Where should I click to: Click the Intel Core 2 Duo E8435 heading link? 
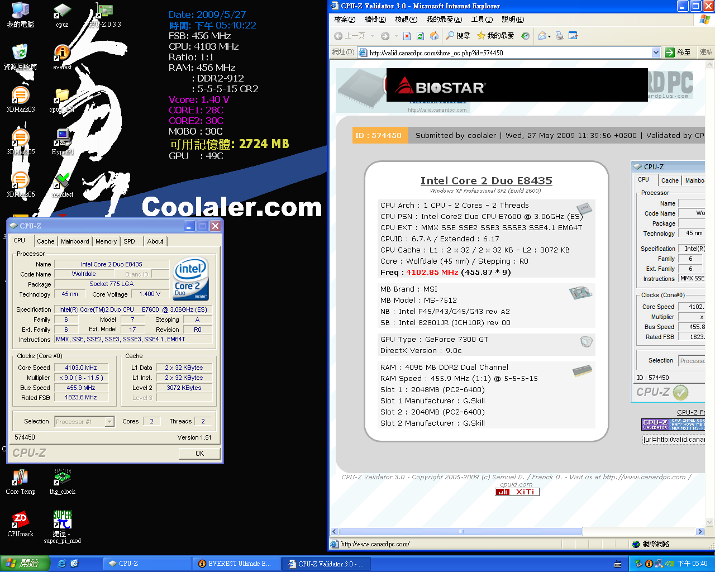coord(486,180)
